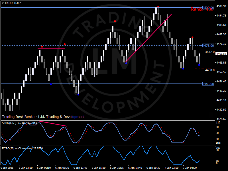The image size is (228, 171).
Task: Click the 4472.0 level text
Action: [x=210, y=52]
